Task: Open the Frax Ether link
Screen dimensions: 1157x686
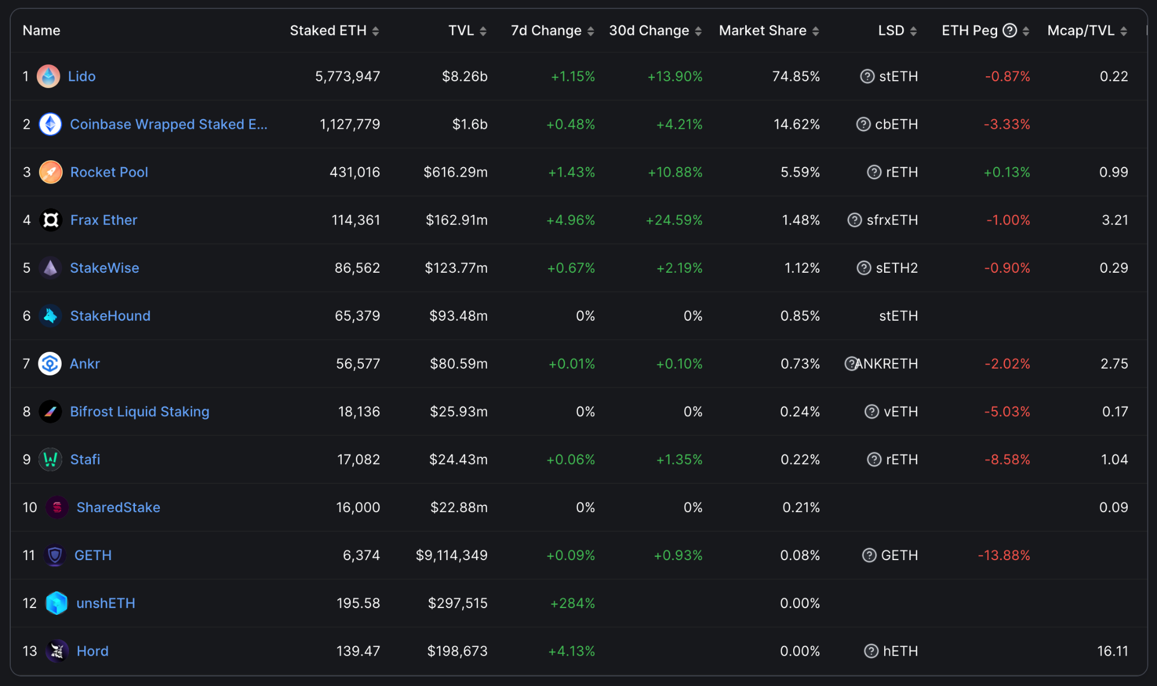Action: [104, 220]
